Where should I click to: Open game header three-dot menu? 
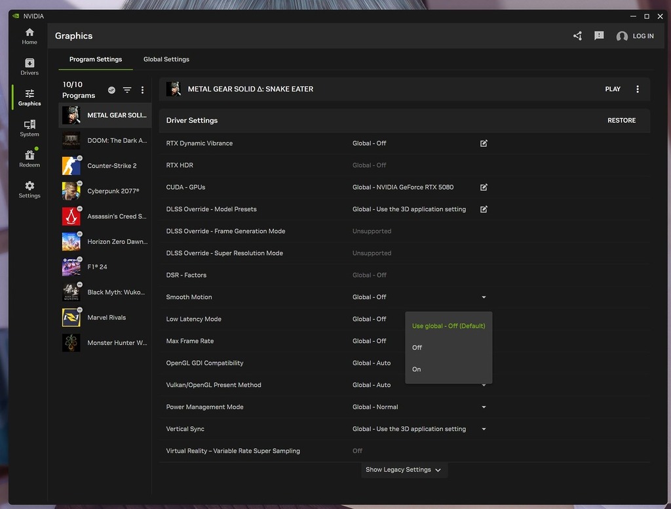[638, 89]
